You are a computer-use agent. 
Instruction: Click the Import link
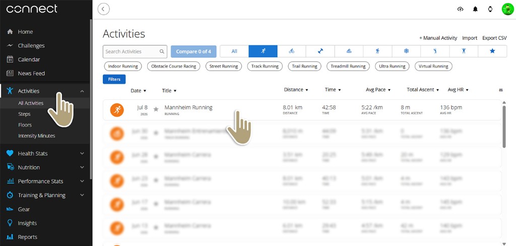[470, 38]
